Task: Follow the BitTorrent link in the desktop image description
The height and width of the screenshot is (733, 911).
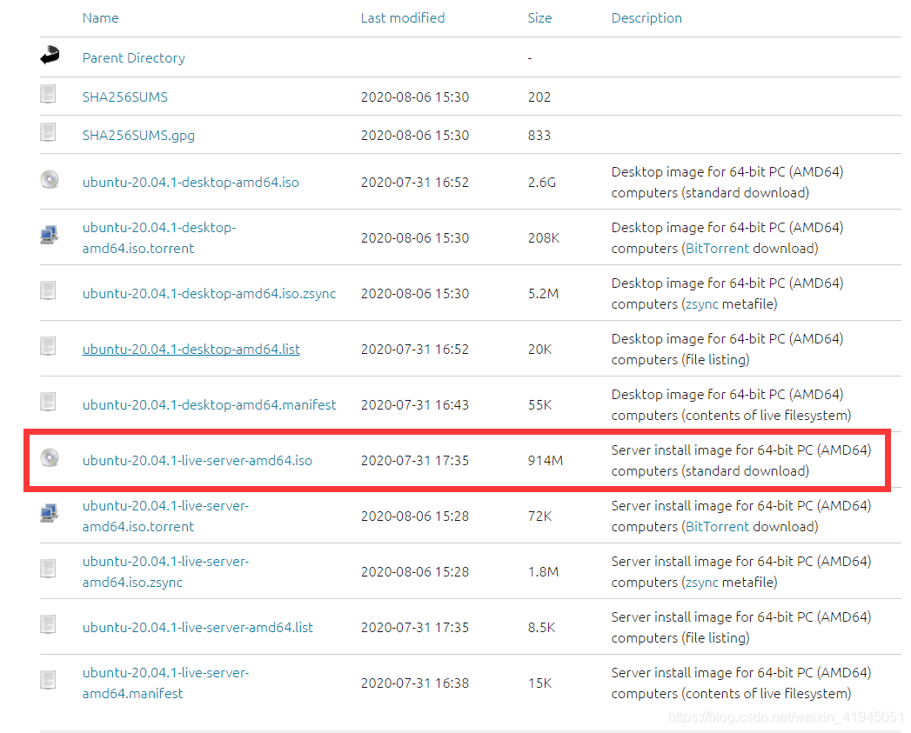Action: click(718, 249)
